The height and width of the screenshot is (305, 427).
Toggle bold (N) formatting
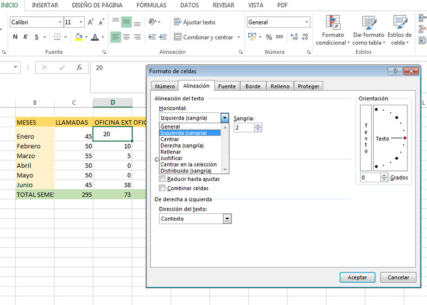(x=15, y=37)
